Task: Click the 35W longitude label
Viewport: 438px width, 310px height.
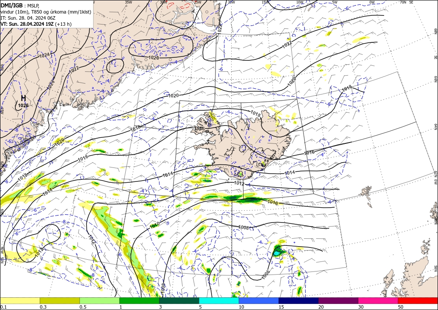Action: click(x=128, y=2)
